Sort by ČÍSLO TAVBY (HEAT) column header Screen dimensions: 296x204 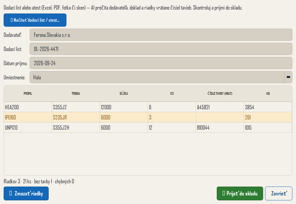tap(220, 93)
